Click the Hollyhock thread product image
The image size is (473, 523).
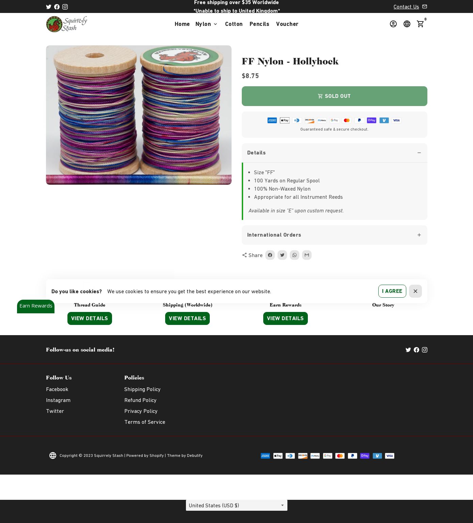(x=139, y=115)
